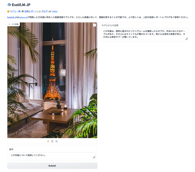Image resolution: width=195 pixels, height=172 pixels.
Task: Open the モデル一覧 link
Action: click(x=15, y=11)
